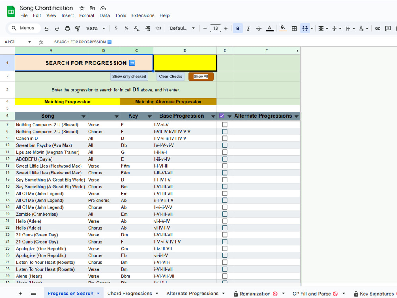The width and height of the screenshot is (397, 298).
Task: Print the spreadsheet using the printer icon
Action: [x=67, y=28]
